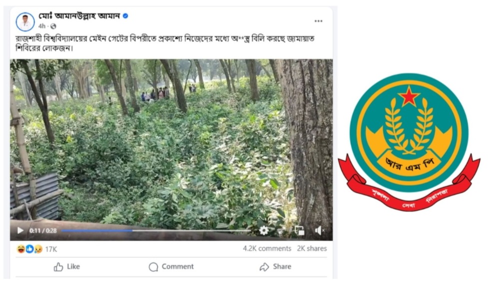Viewport: 491px width, 288px height.
Task: Open author name মোঃ আমানউল্লাহ আমান
Action: [x=79, y=15]
